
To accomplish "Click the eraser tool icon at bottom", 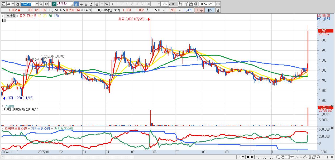I will [x=310, y=157].
